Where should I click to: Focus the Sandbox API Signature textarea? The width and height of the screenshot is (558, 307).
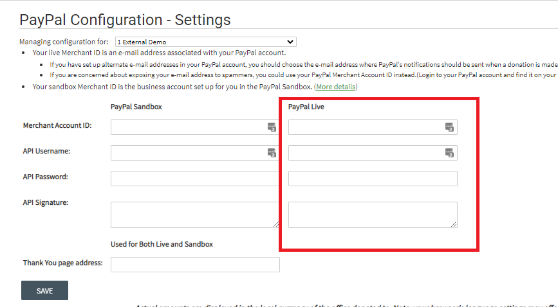coord(195,215)
